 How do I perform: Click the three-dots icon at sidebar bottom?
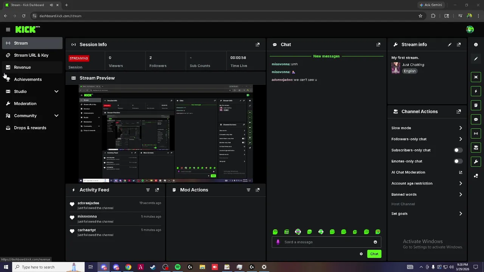[x=476, y=176]
